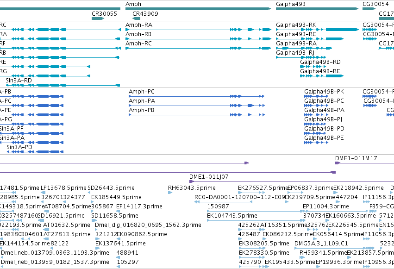Screen dimensions: 394x269
Task: Select the Amph-RB transcript label
Action: [x=138, y=34]
